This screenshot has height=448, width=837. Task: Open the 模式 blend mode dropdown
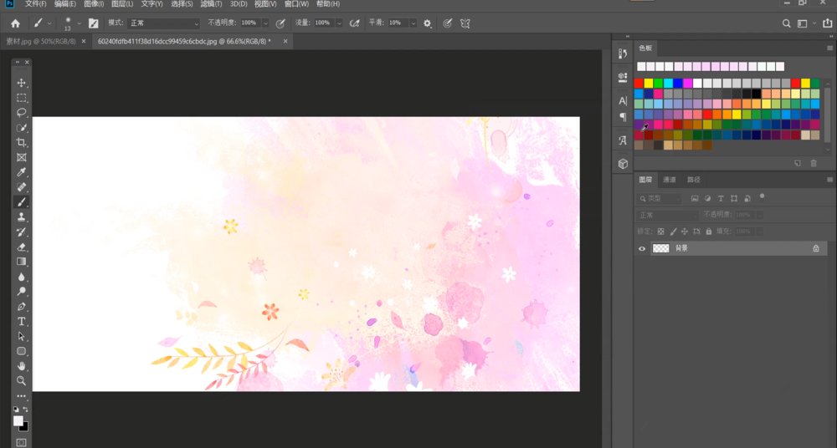point(165,23)
